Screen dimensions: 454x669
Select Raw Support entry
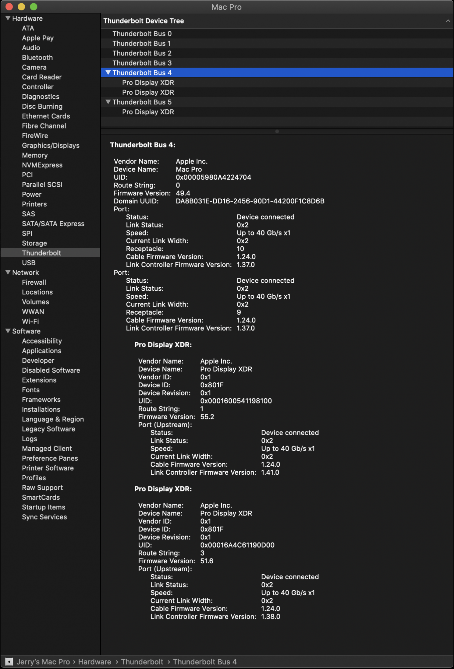[42, 488]
